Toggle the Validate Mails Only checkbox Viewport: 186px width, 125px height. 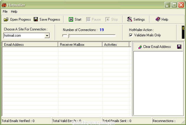tap(131, 35)
